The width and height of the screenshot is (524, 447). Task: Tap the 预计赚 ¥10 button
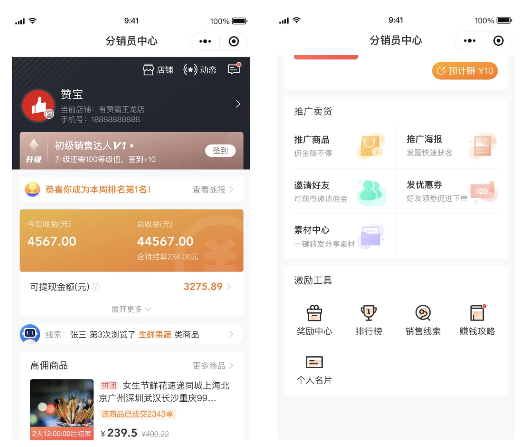click(465, 71)
